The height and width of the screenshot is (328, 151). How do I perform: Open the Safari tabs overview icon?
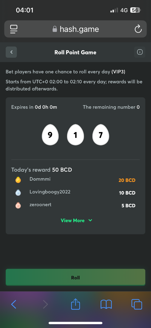pyautogui.click(x=137, y=304)
